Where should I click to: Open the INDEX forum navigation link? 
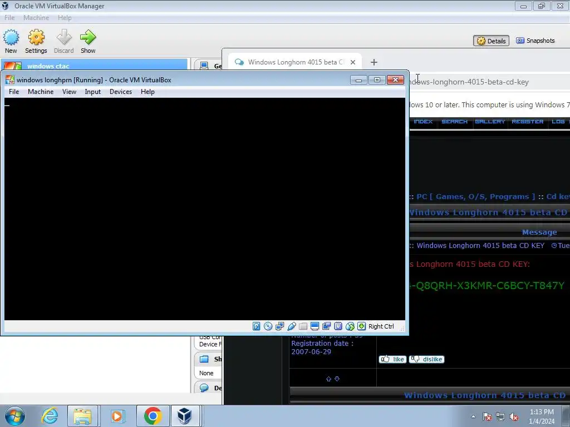tap(423, 122)
